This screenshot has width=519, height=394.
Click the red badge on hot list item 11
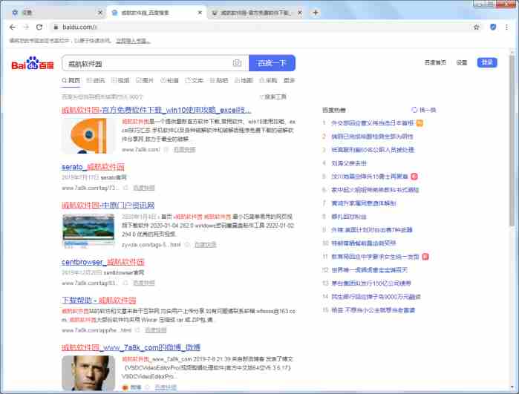(x=425, y=257)
